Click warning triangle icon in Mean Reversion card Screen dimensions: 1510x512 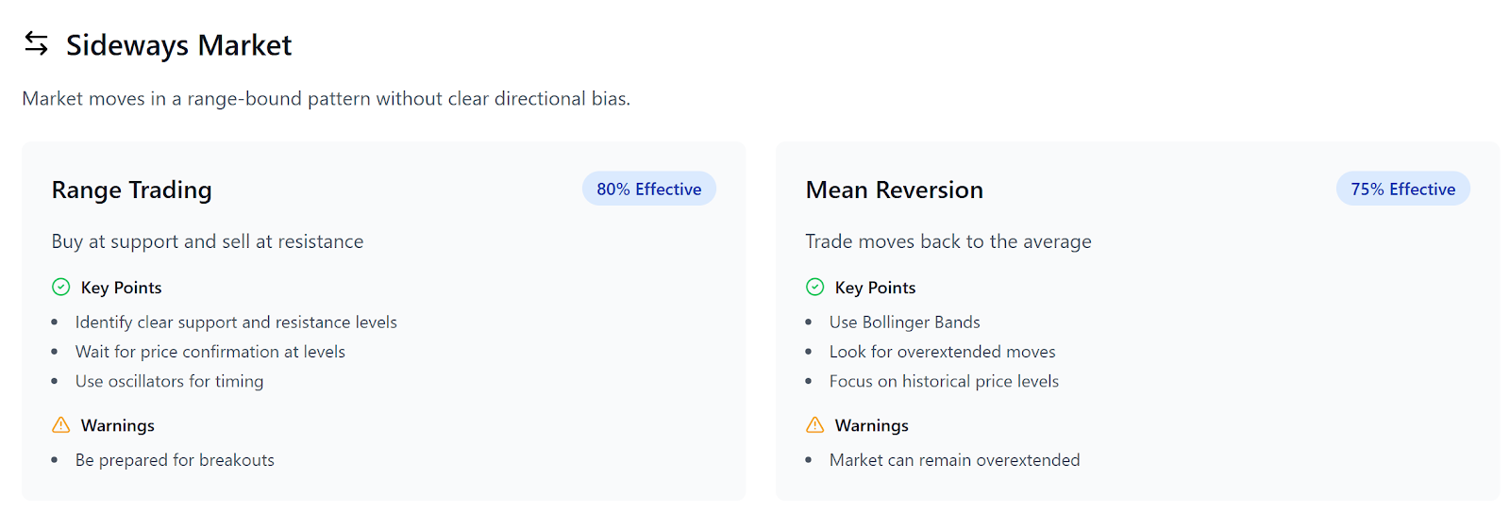pyautogui.click(x=815, y=424)
